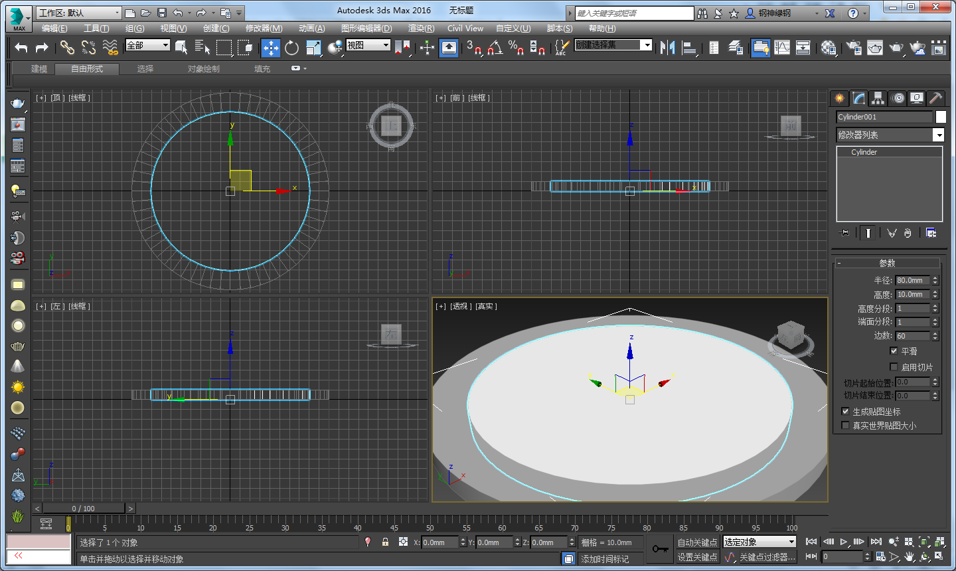
Task: Click the 关键点过滤器 button
Action: [x=767, y=557]
